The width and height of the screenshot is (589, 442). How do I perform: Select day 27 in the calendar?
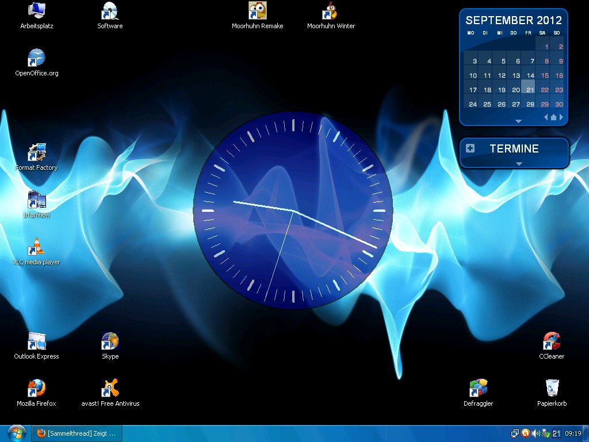click(514, 101)
